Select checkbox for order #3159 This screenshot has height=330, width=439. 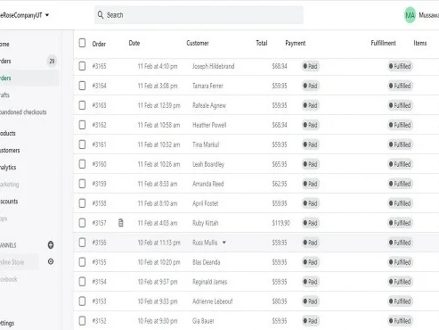[82, 184]
